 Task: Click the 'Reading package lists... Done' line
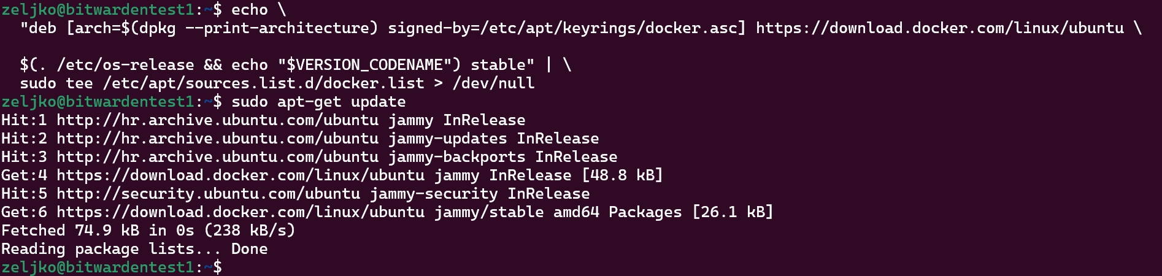[x=134, y=249]
